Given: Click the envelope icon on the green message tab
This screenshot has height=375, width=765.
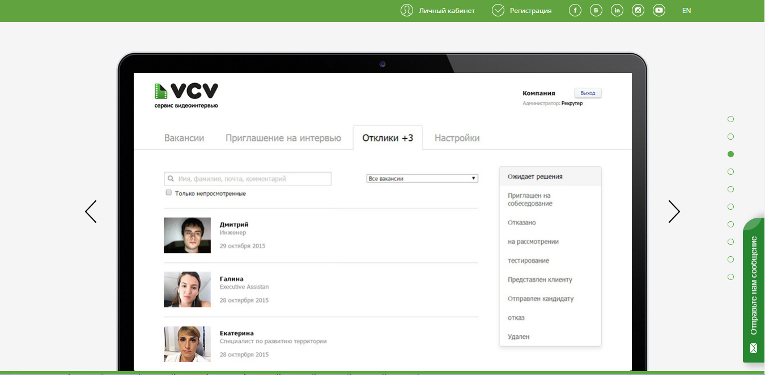Looking at the screenshot, I should (754, 348).
